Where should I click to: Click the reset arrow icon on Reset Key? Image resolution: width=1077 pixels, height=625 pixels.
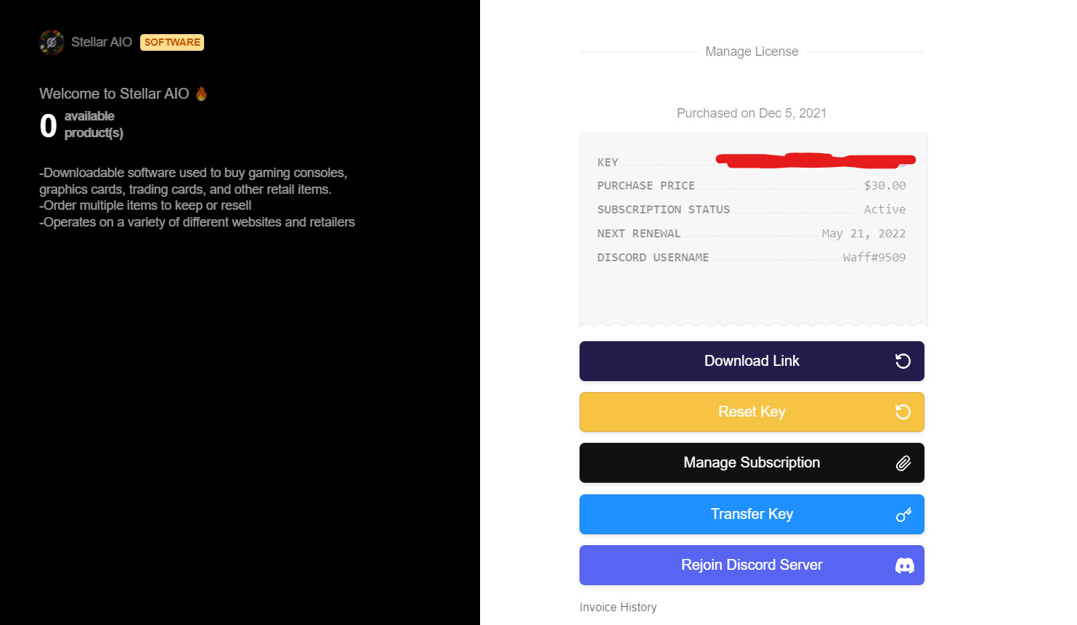tap(903, 412)
